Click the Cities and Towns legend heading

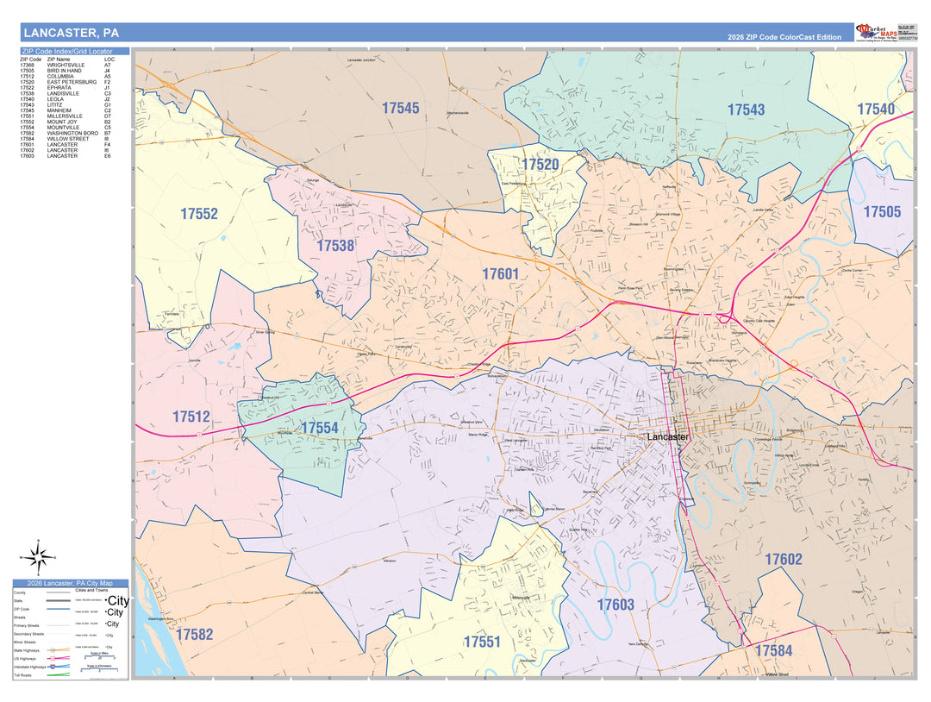point(91,591)
